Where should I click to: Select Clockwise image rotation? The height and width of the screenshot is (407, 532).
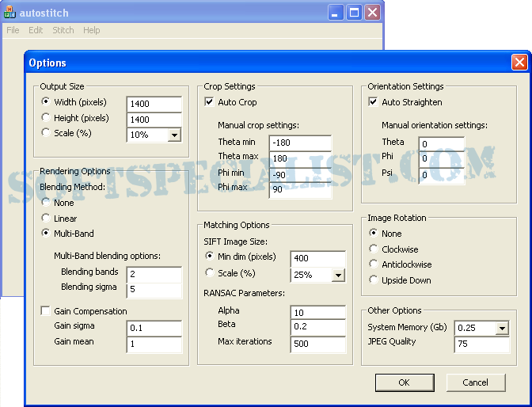click(374, 249)
